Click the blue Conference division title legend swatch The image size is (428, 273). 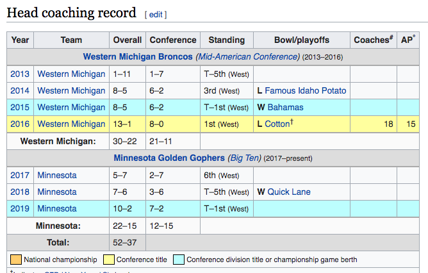click(179, 260)
